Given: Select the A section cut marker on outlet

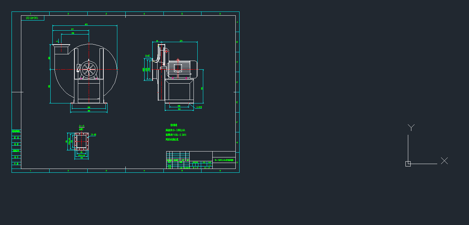Looking at the screenshot, I should 58,41.
